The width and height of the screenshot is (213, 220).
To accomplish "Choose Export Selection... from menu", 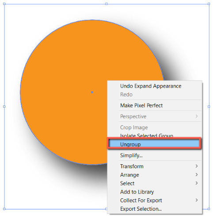I will (x=141, y=209).
